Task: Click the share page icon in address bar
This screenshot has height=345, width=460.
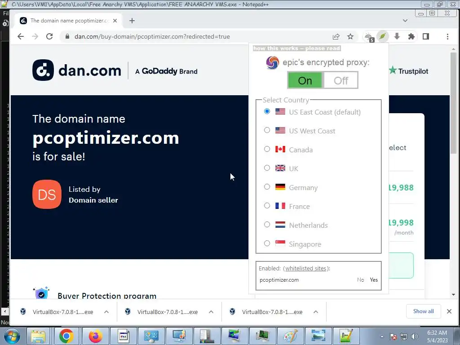Action: (336, 36)
